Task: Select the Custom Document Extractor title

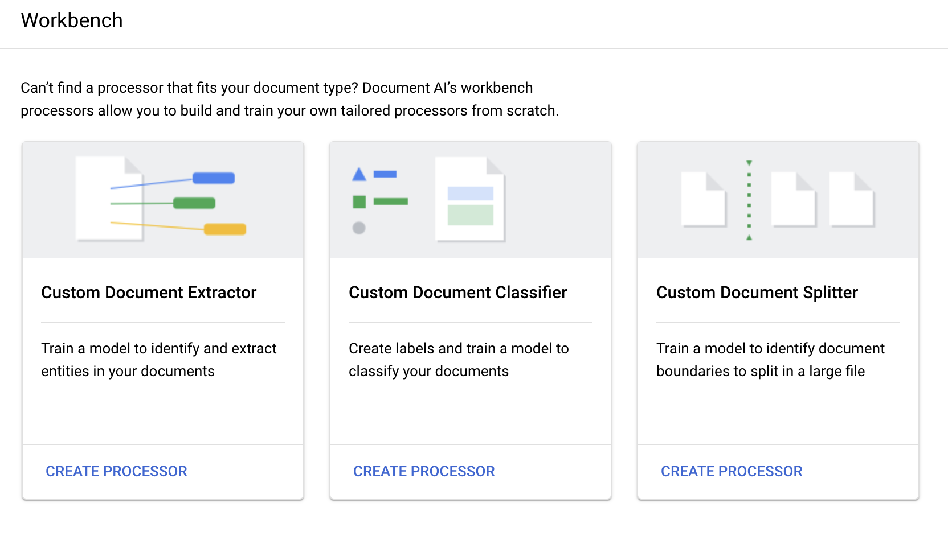Action: click(149, 293)
